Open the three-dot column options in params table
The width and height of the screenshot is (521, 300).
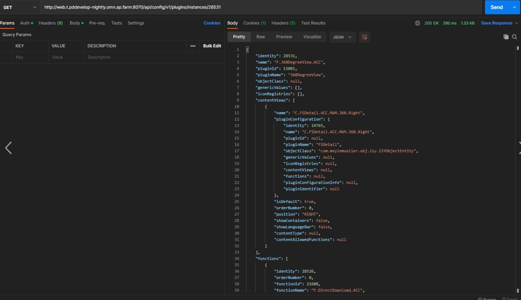coord(193,46)
